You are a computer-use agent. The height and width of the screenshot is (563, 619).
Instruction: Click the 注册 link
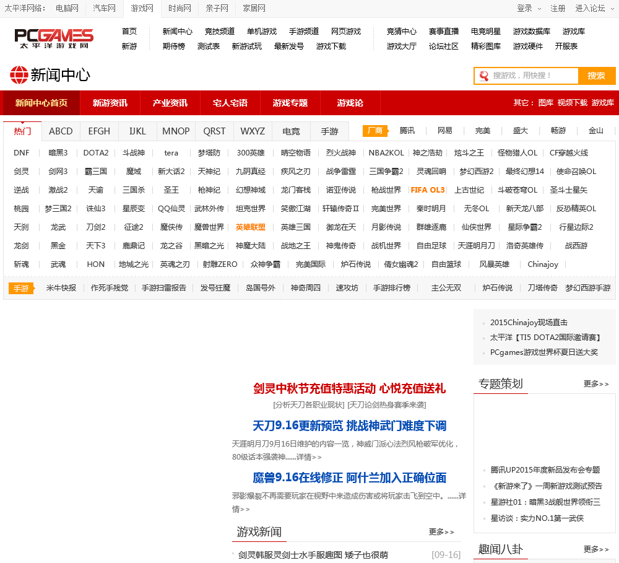558,8
